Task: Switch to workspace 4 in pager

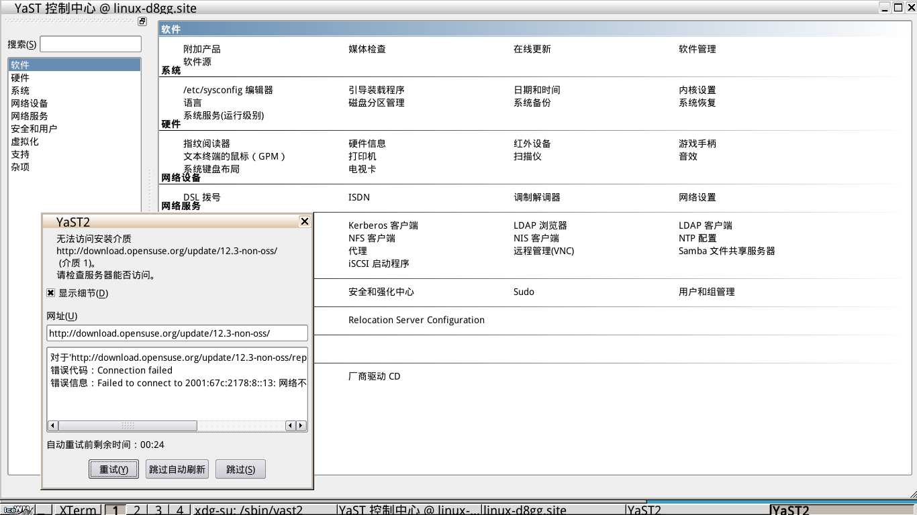Action: coord(180,510)
